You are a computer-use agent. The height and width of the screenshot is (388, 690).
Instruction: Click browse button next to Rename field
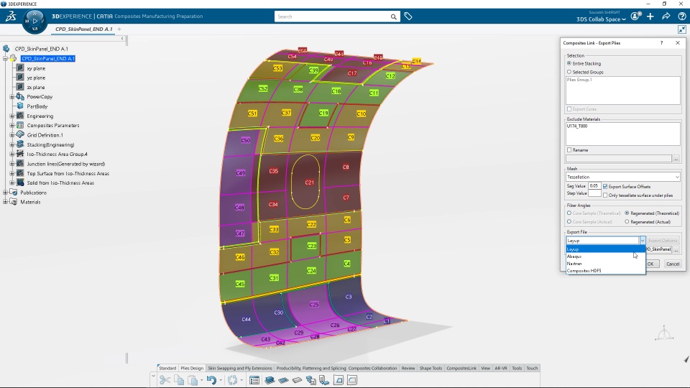pos(676,159)
